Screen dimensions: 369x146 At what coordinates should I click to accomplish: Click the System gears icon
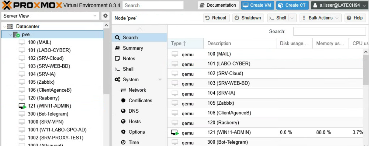(117, 80)
